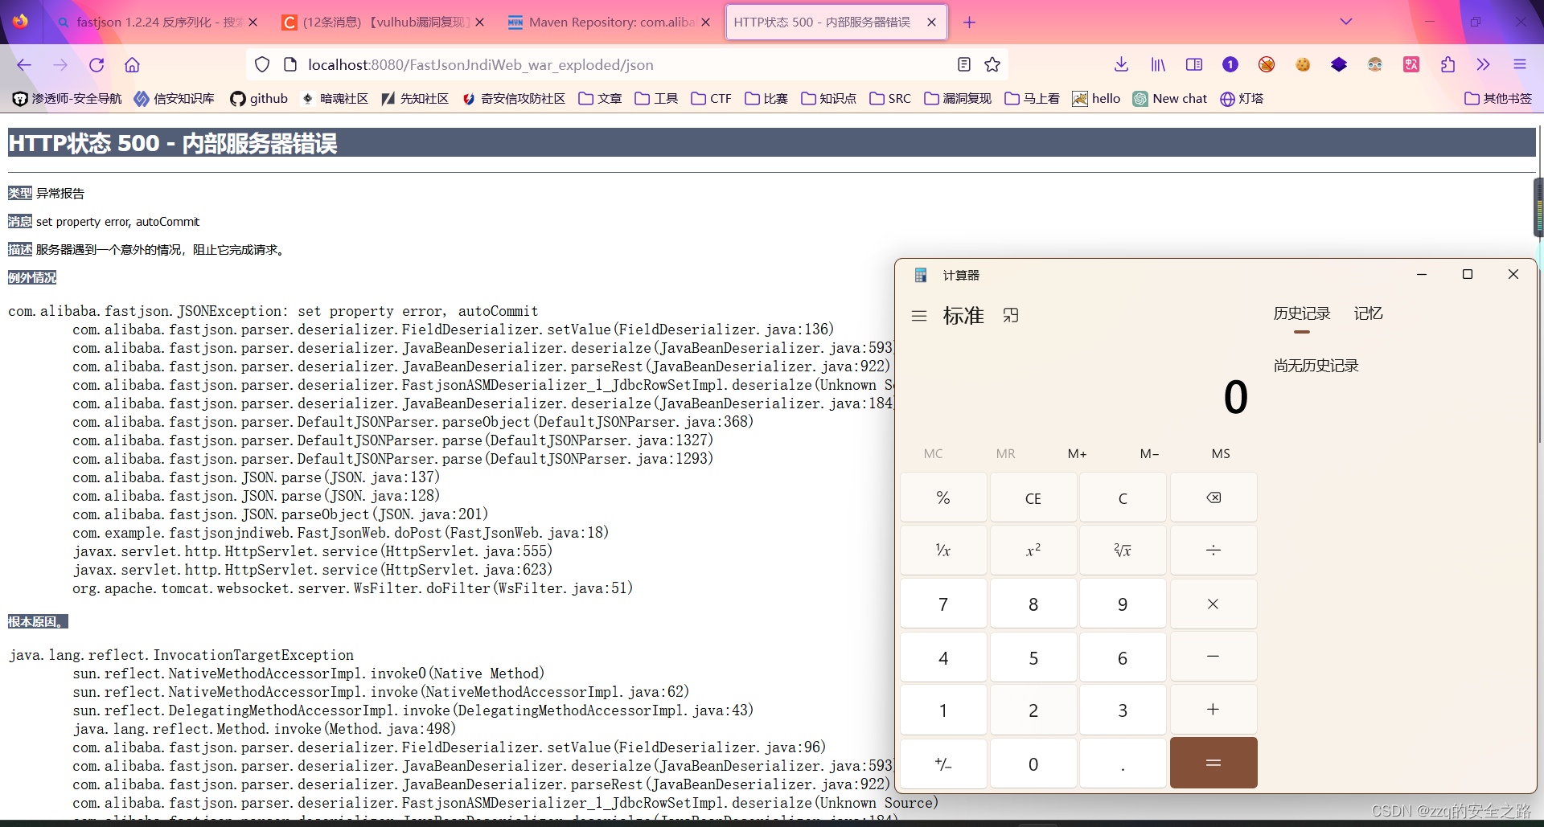
Task: Expand 知识点 bookmark folder
Action: (828, 99)
